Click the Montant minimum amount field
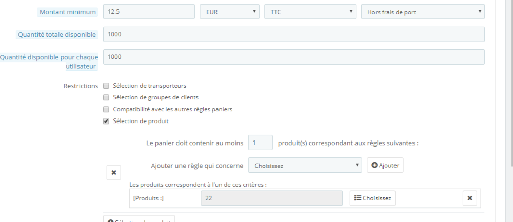This screenshot has width=513, height=222. click(x=149, y=11)
